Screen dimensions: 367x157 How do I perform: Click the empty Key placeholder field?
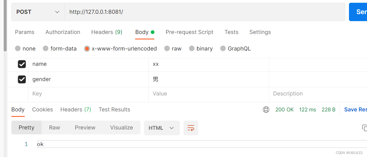[88, 94]
